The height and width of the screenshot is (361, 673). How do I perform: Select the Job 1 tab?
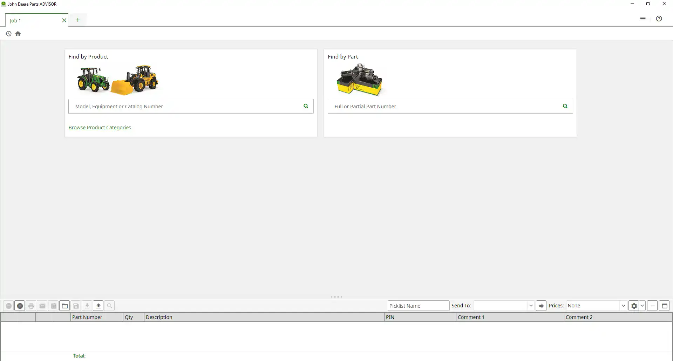[33, 20]
